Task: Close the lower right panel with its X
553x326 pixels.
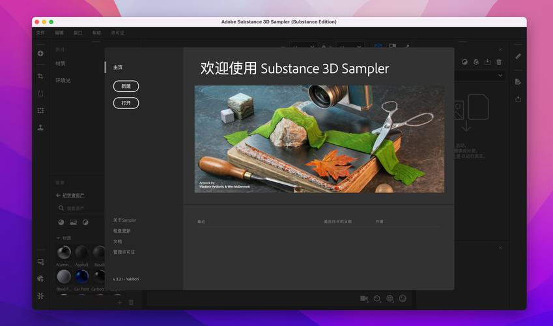Action: click(500, 248)
